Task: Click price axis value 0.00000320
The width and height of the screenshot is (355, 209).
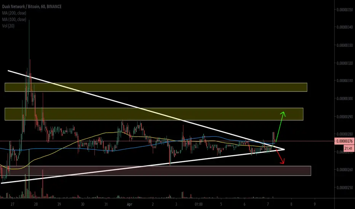Action: [x=345, y=63]
